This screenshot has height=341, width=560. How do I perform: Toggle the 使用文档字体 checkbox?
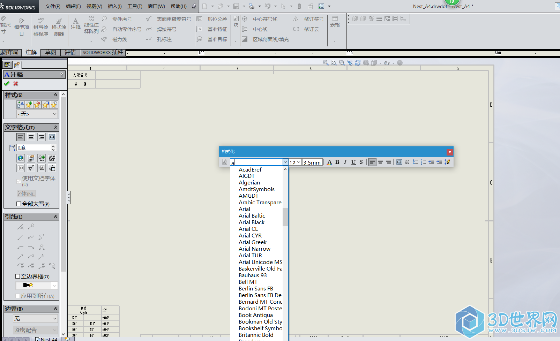(x=19, y=181)
